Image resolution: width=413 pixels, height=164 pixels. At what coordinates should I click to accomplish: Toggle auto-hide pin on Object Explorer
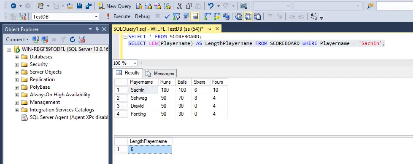pos(97,29)
